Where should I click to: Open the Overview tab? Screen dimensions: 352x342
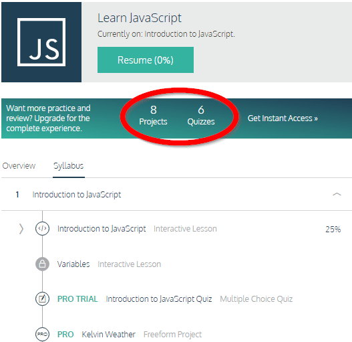[x=19, y=166]
